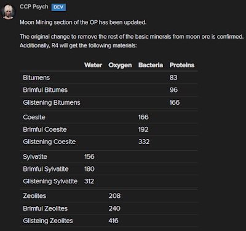Select the Bacteria column header
The height and width of the screenshot is (231, 246).
tap(151, 65)
